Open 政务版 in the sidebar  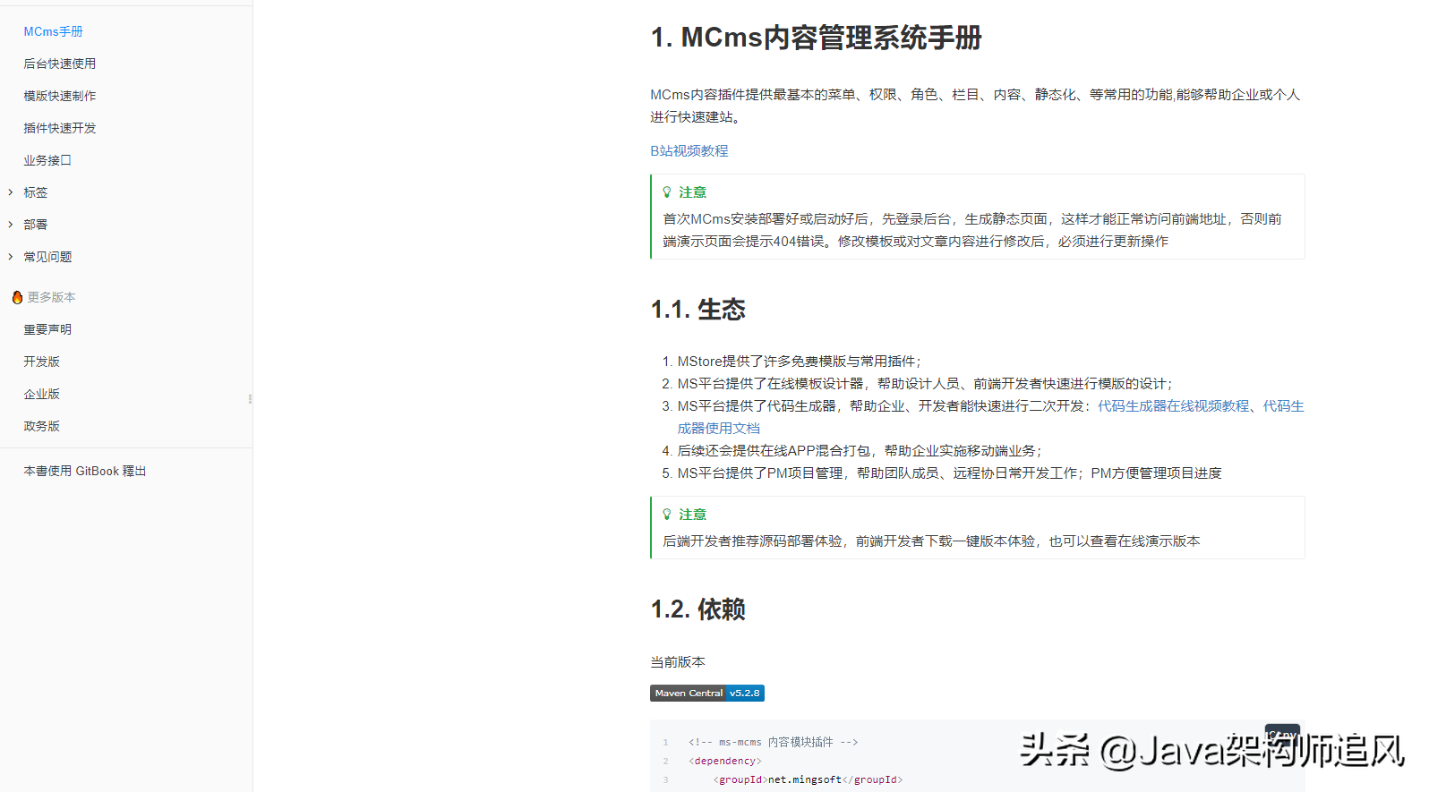[x=41, y=426]
